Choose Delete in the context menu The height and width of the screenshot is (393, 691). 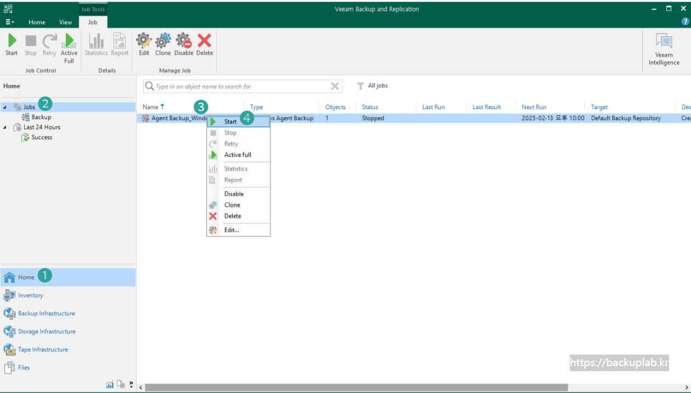pos(239,216)
